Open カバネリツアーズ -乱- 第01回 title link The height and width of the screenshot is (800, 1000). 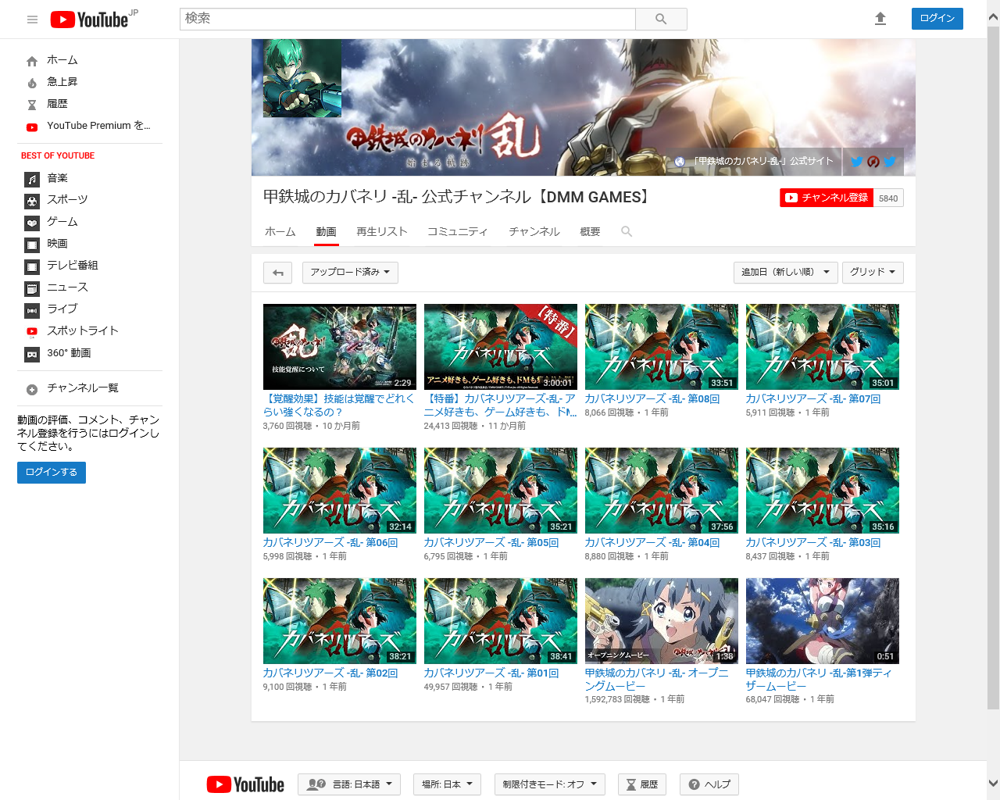point(491,673)
